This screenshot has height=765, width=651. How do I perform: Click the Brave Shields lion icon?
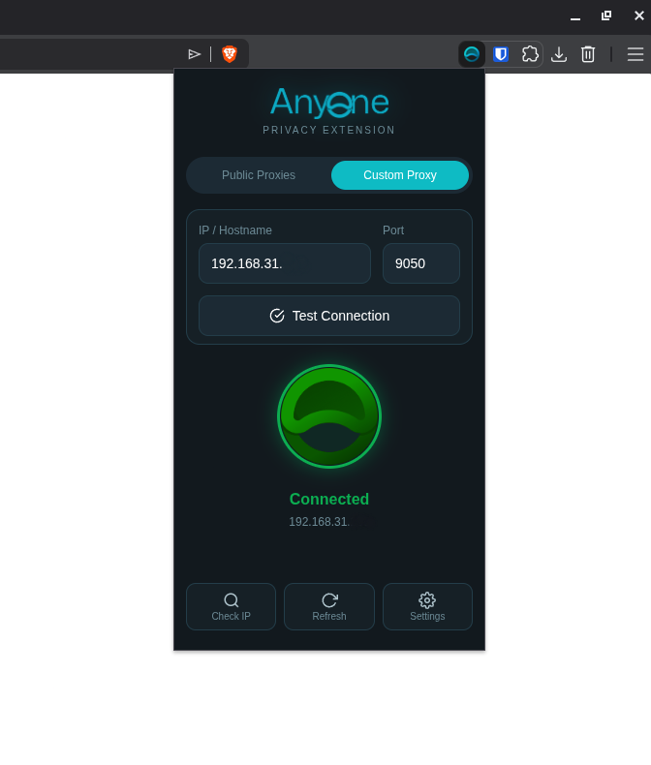pyautogui.click(x=230, y=53)
